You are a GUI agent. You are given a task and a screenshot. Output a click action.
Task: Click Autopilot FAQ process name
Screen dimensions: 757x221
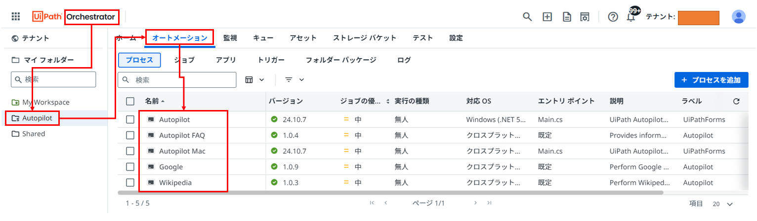[x=182, y=135]
